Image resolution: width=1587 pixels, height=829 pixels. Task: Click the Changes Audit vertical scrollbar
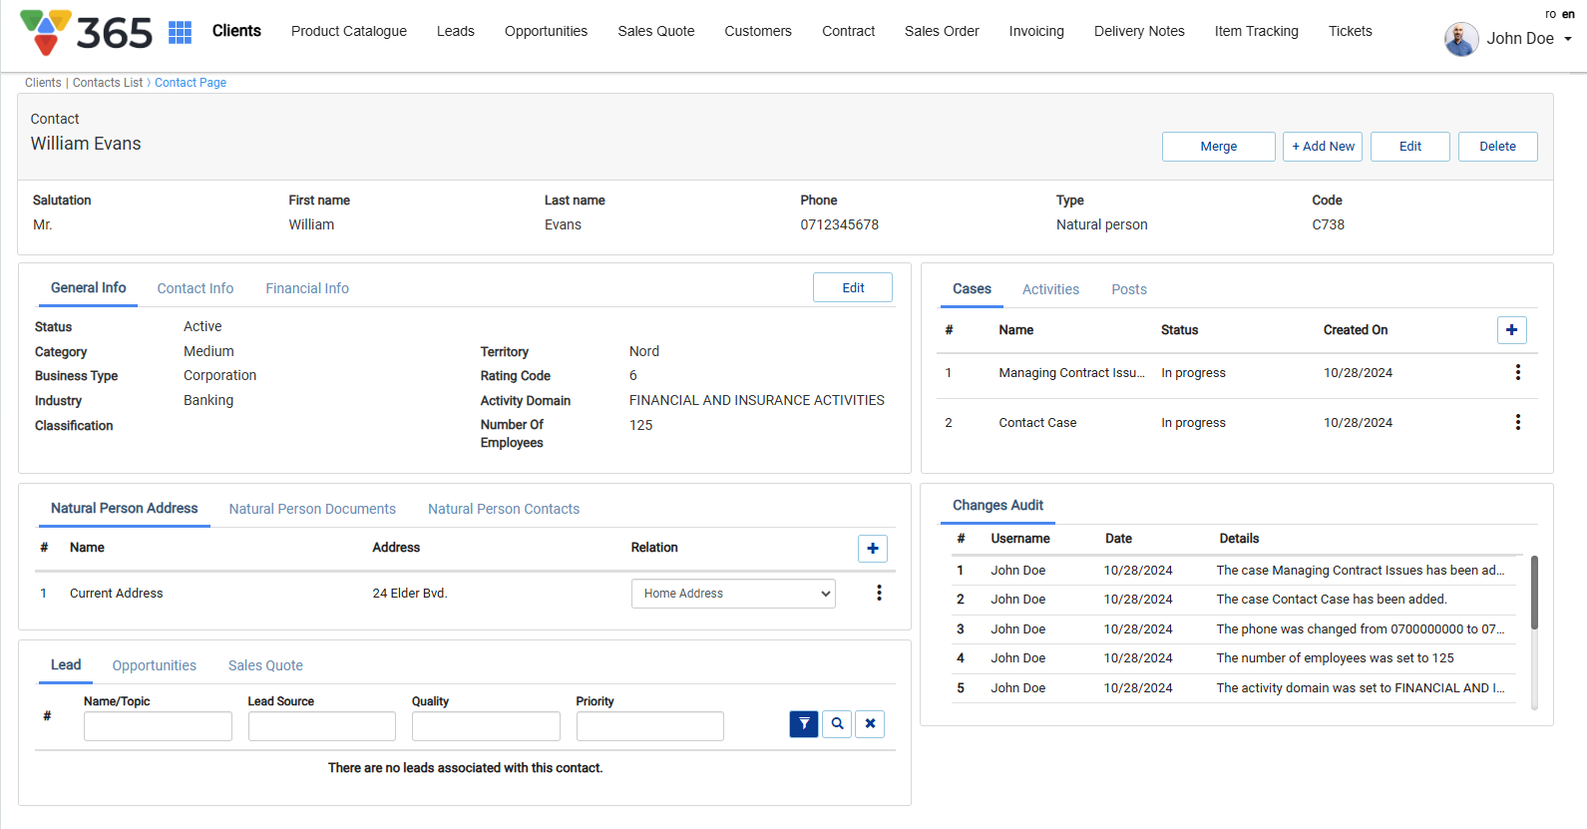(1534, 594)
